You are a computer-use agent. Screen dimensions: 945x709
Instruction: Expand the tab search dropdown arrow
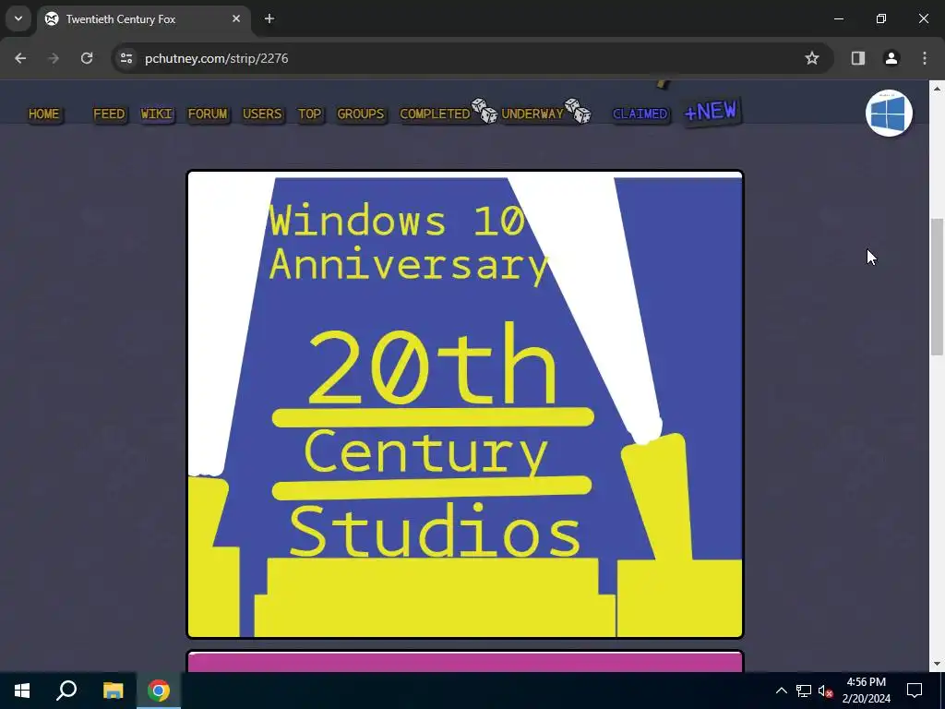click(x=18, y=18)
